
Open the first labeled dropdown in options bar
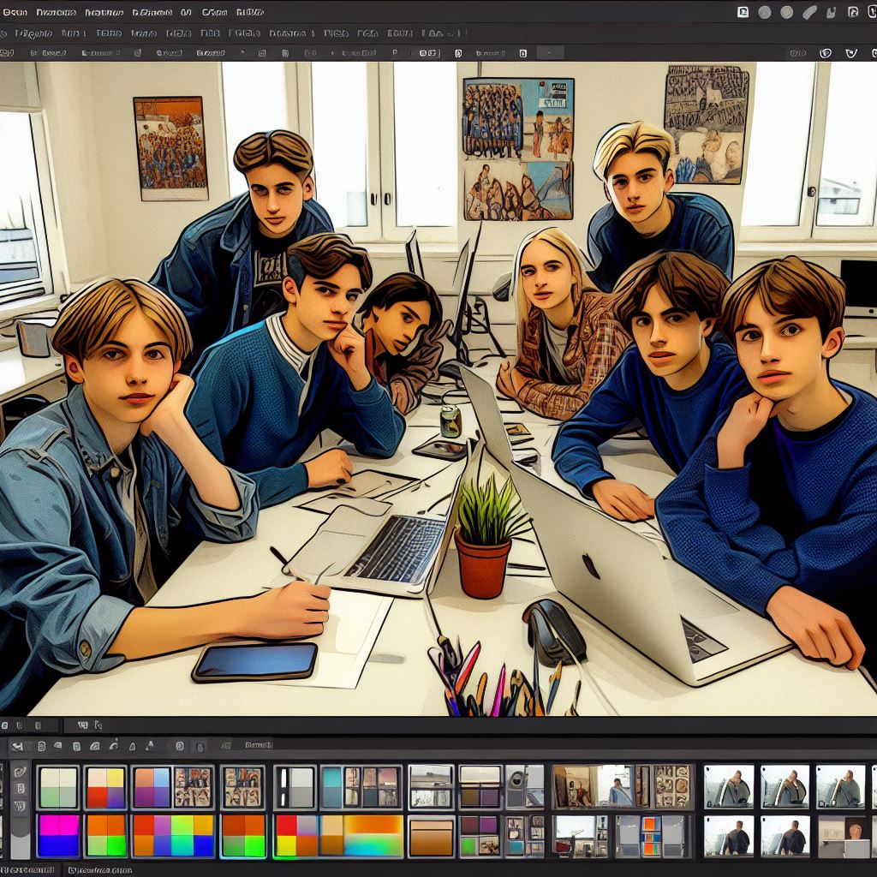pyautogui.click(x=48, y=53)
